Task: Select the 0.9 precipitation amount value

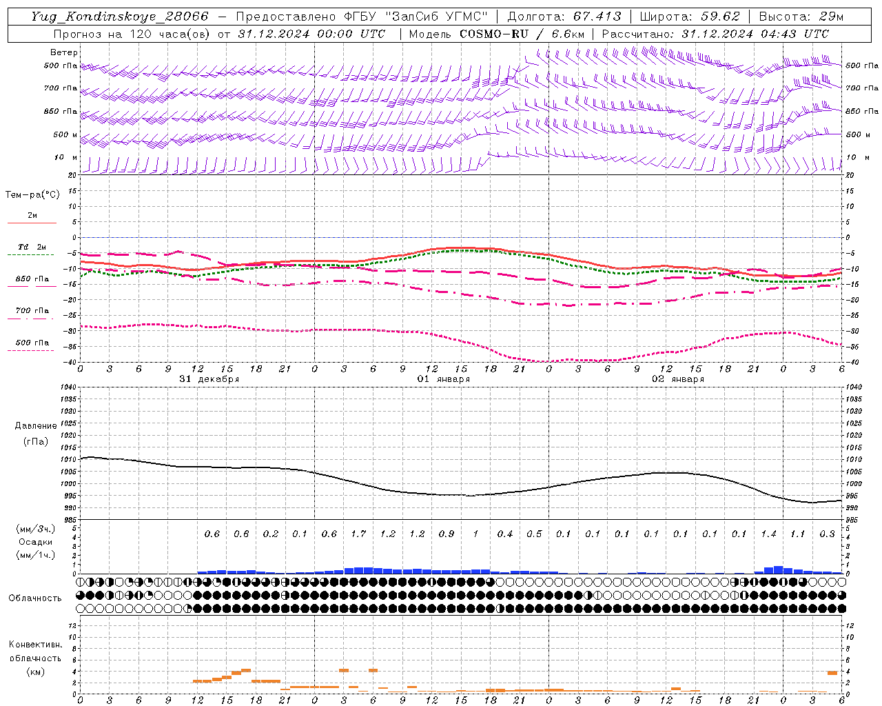Action: pyautogui.click(x=447, y=534)
